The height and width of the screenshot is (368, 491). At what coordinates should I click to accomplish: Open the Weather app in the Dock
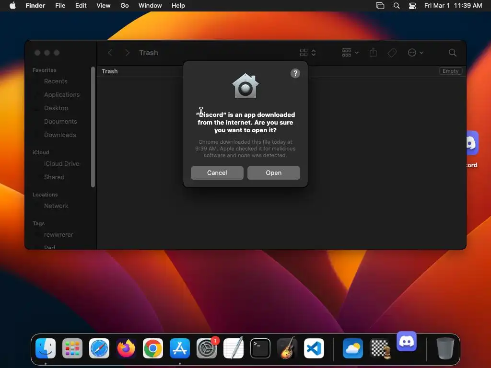tap(353, 348)
